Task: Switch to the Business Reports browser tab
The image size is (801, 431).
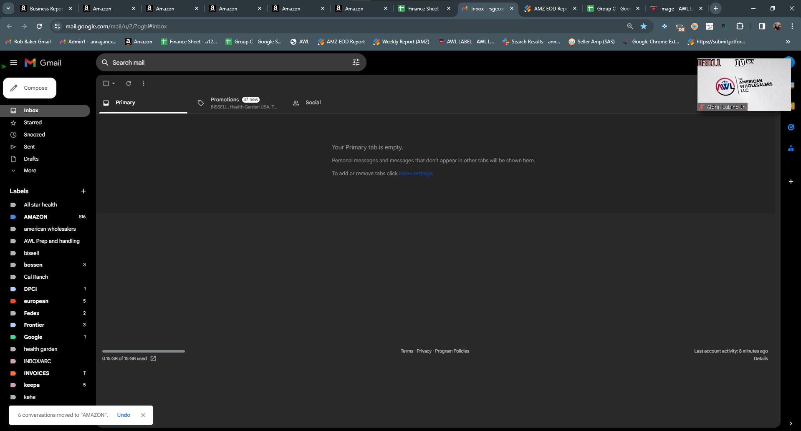Action: tap(46, 8)
